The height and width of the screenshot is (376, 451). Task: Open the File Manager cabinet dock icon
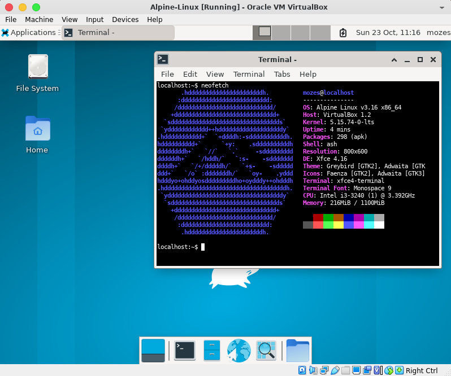(x=212, y=351)
